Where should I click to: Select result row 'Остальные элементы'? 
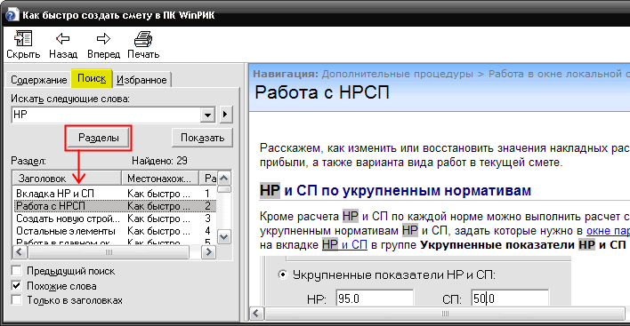(x=116, y=231)
